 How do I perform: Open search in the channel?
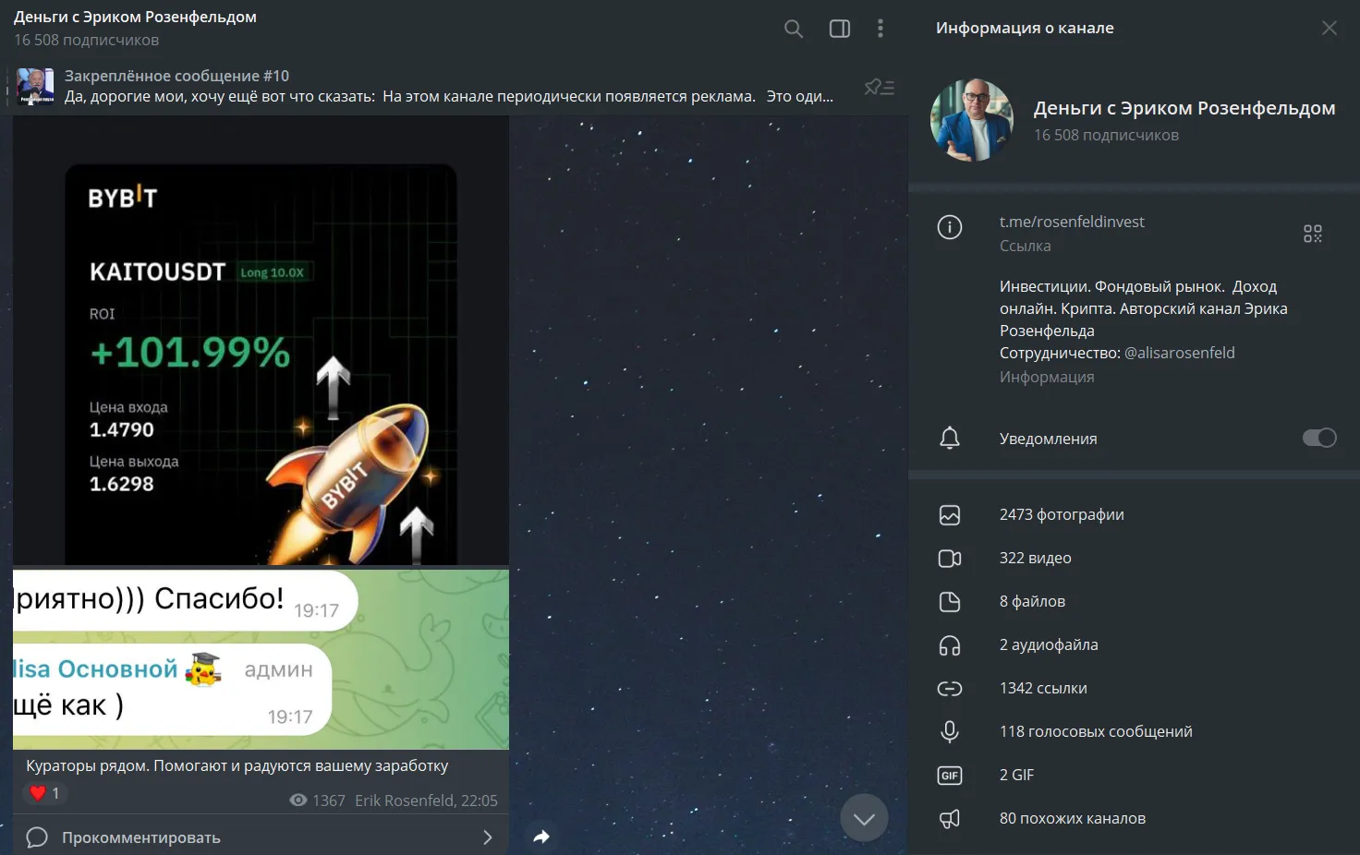tap(793, 29)
